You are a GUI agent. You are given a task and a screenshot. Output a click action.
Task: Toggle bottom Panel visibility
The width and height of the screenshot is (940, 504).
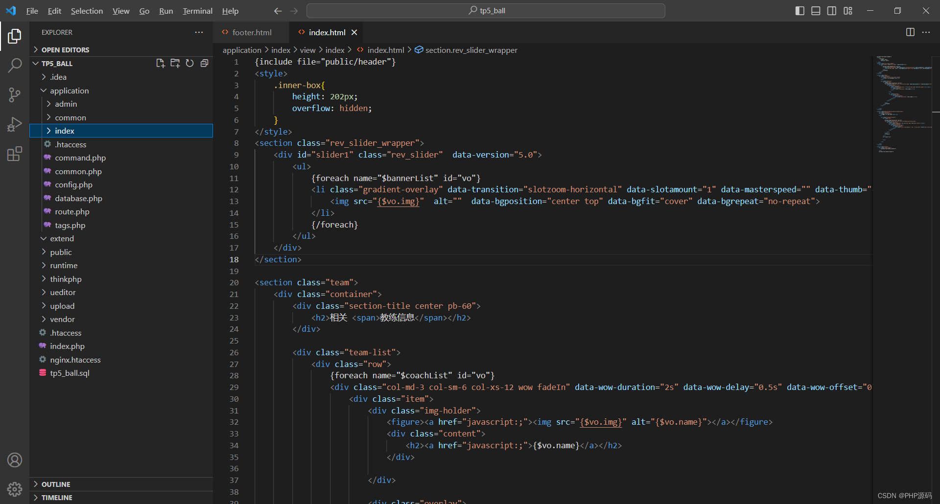coord(816,11)
